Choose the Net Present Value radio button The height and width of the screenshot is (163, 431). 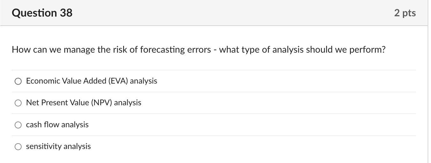click(18, 103)
